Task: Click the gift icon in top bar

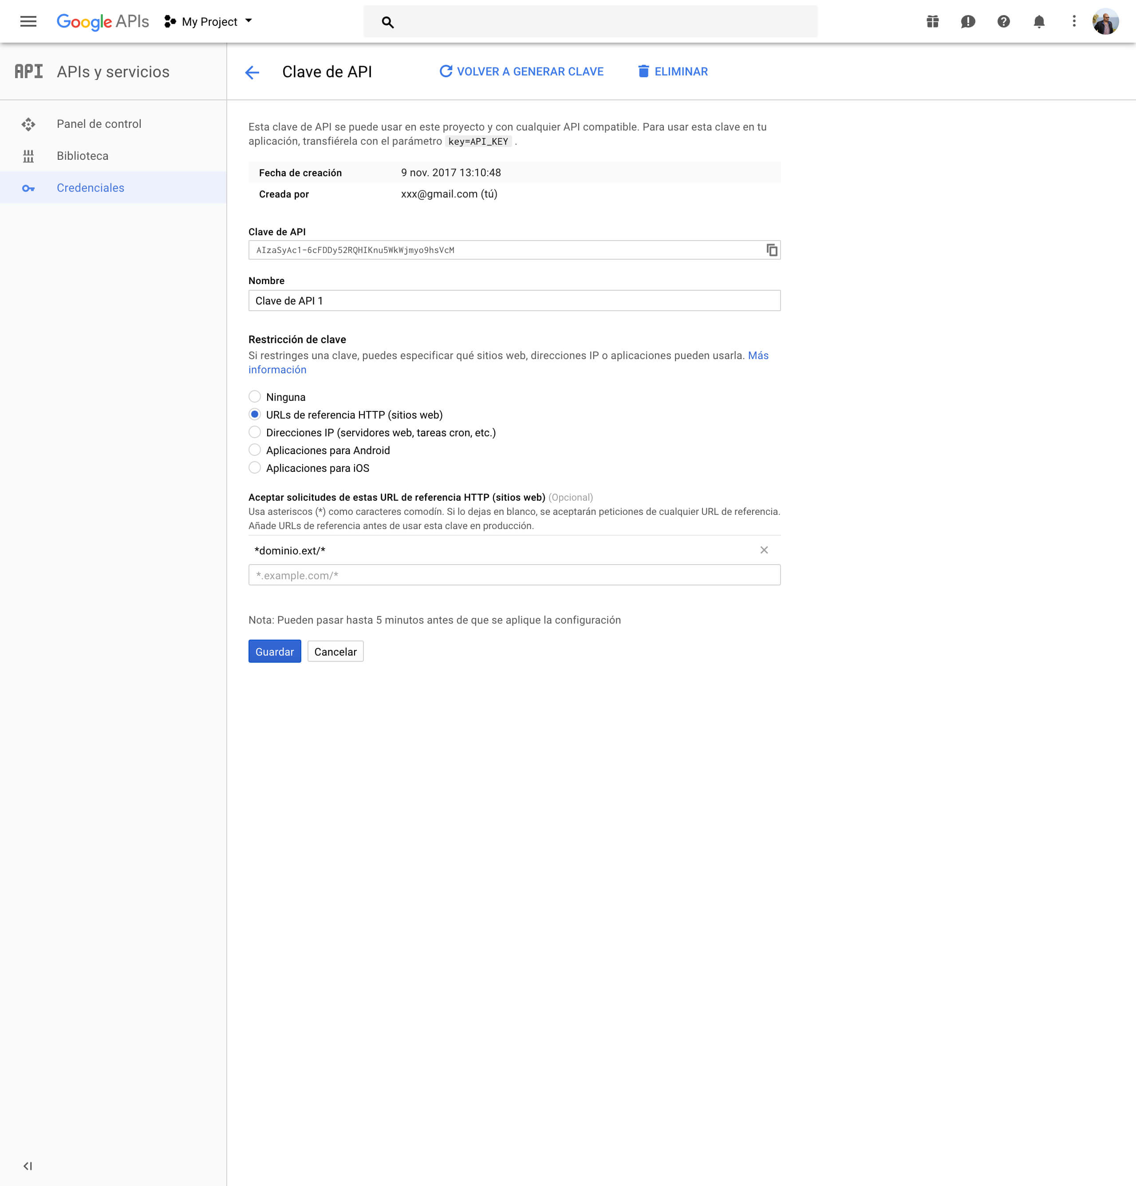Action: 932,22
